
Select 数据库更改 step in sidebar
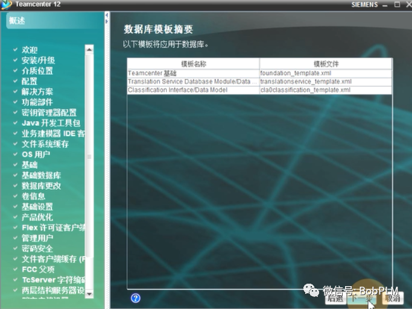[x=41, y=186]
